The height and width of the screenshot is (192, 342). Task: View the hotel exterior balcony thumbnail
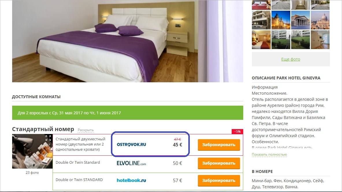[x=261, y=20]
